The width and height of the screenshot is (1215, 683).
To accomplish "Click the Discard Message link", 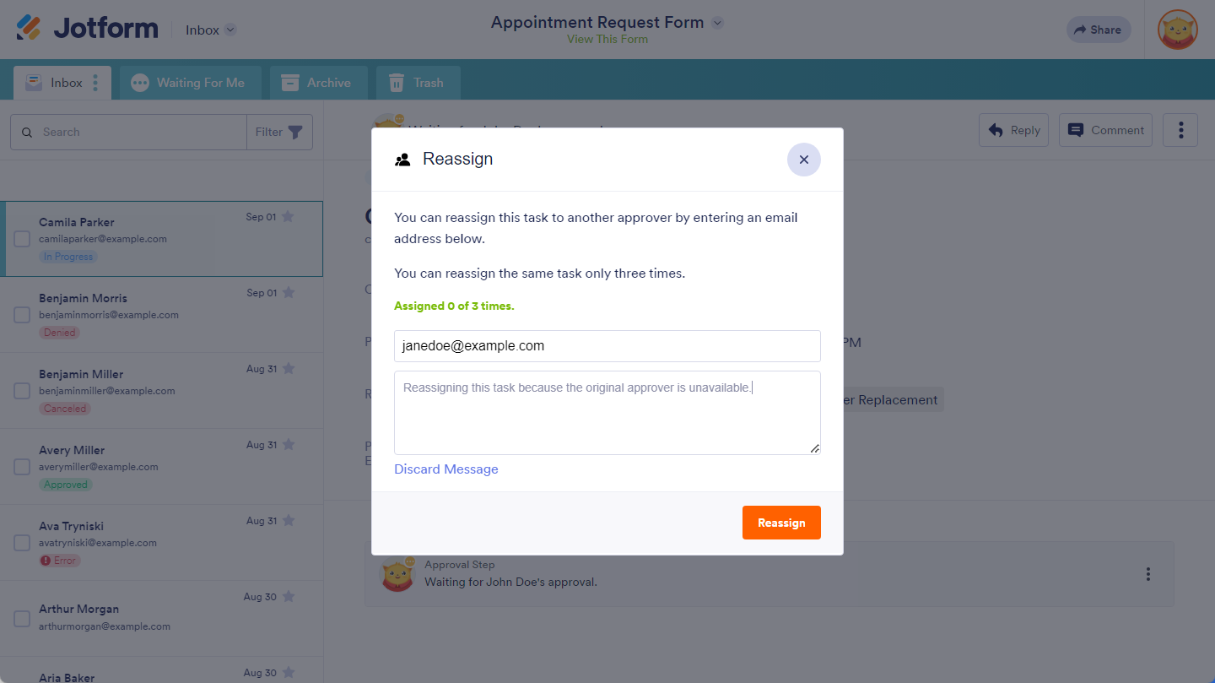I will (445, 469).
